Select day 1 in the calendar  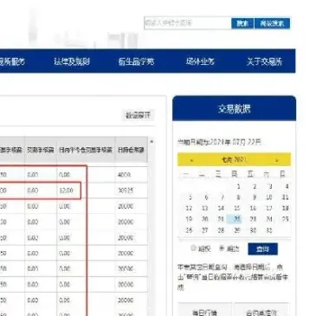coord(238,186)
